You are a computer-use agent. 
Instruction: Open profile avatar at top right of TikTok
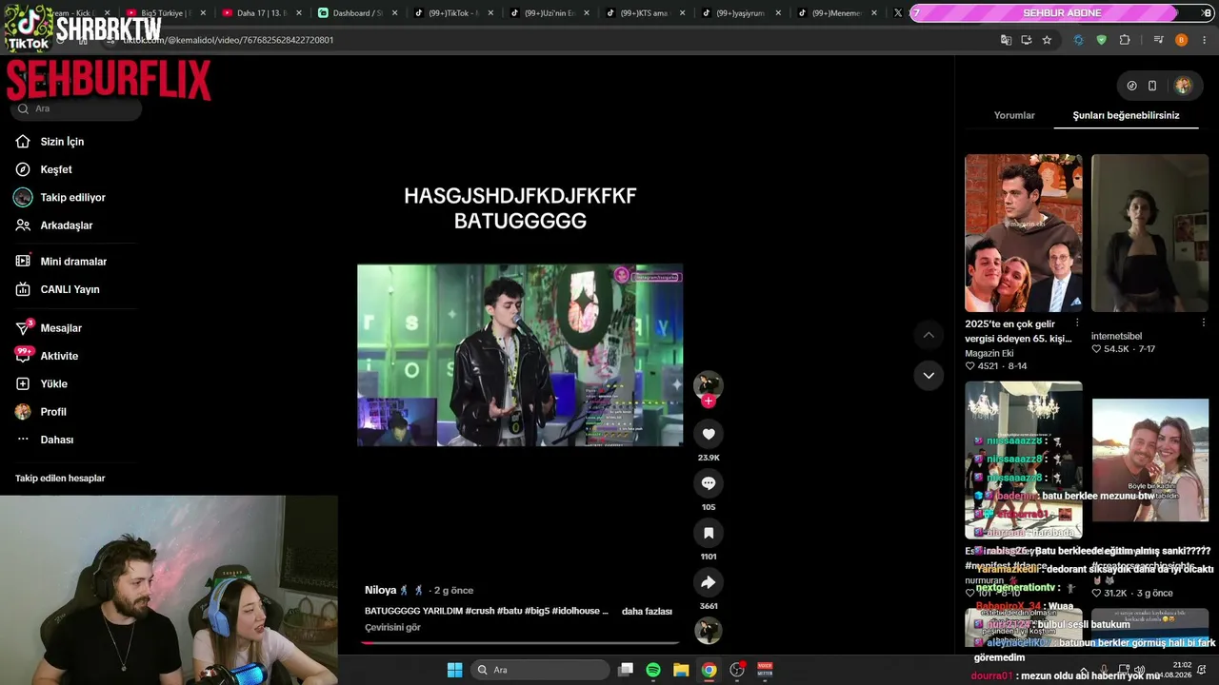coord(1183,86)
